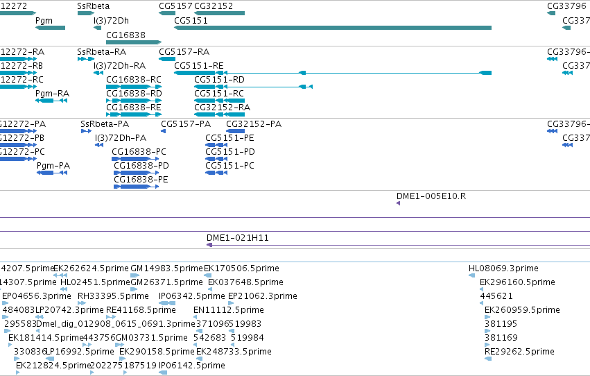Click EST GM26371.5prime
Screen dimensions: 590x376
pos(166,282)
